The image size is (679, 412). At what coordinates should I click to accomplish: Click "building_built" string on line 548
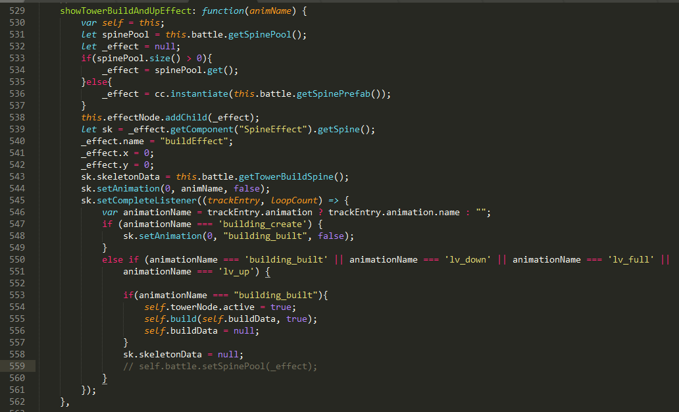point(265,236)
